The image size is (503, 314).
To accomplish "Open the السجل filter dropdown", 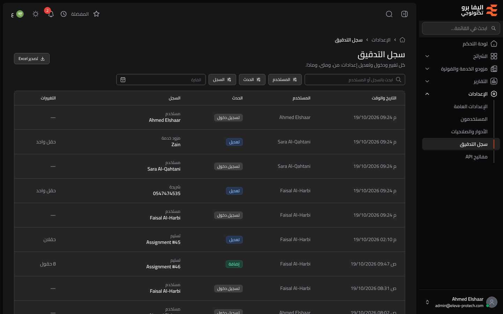I will pyautogui.click(x=222, y=80).
